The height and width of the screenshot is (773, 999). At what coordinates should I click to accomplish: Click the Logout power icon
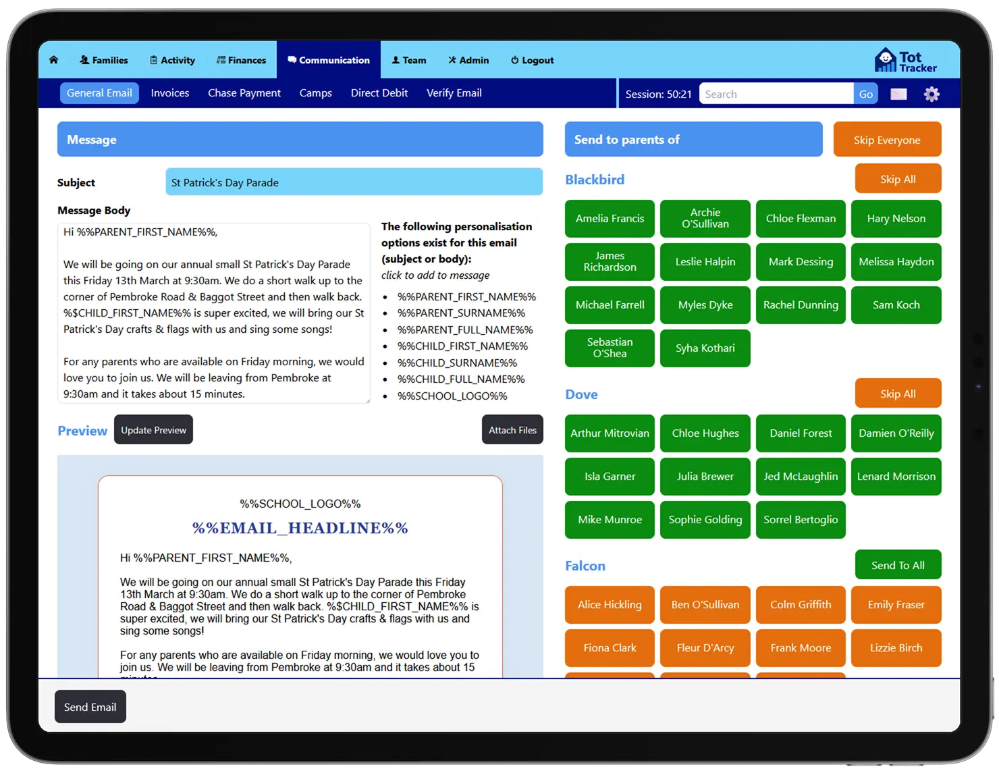514,60
